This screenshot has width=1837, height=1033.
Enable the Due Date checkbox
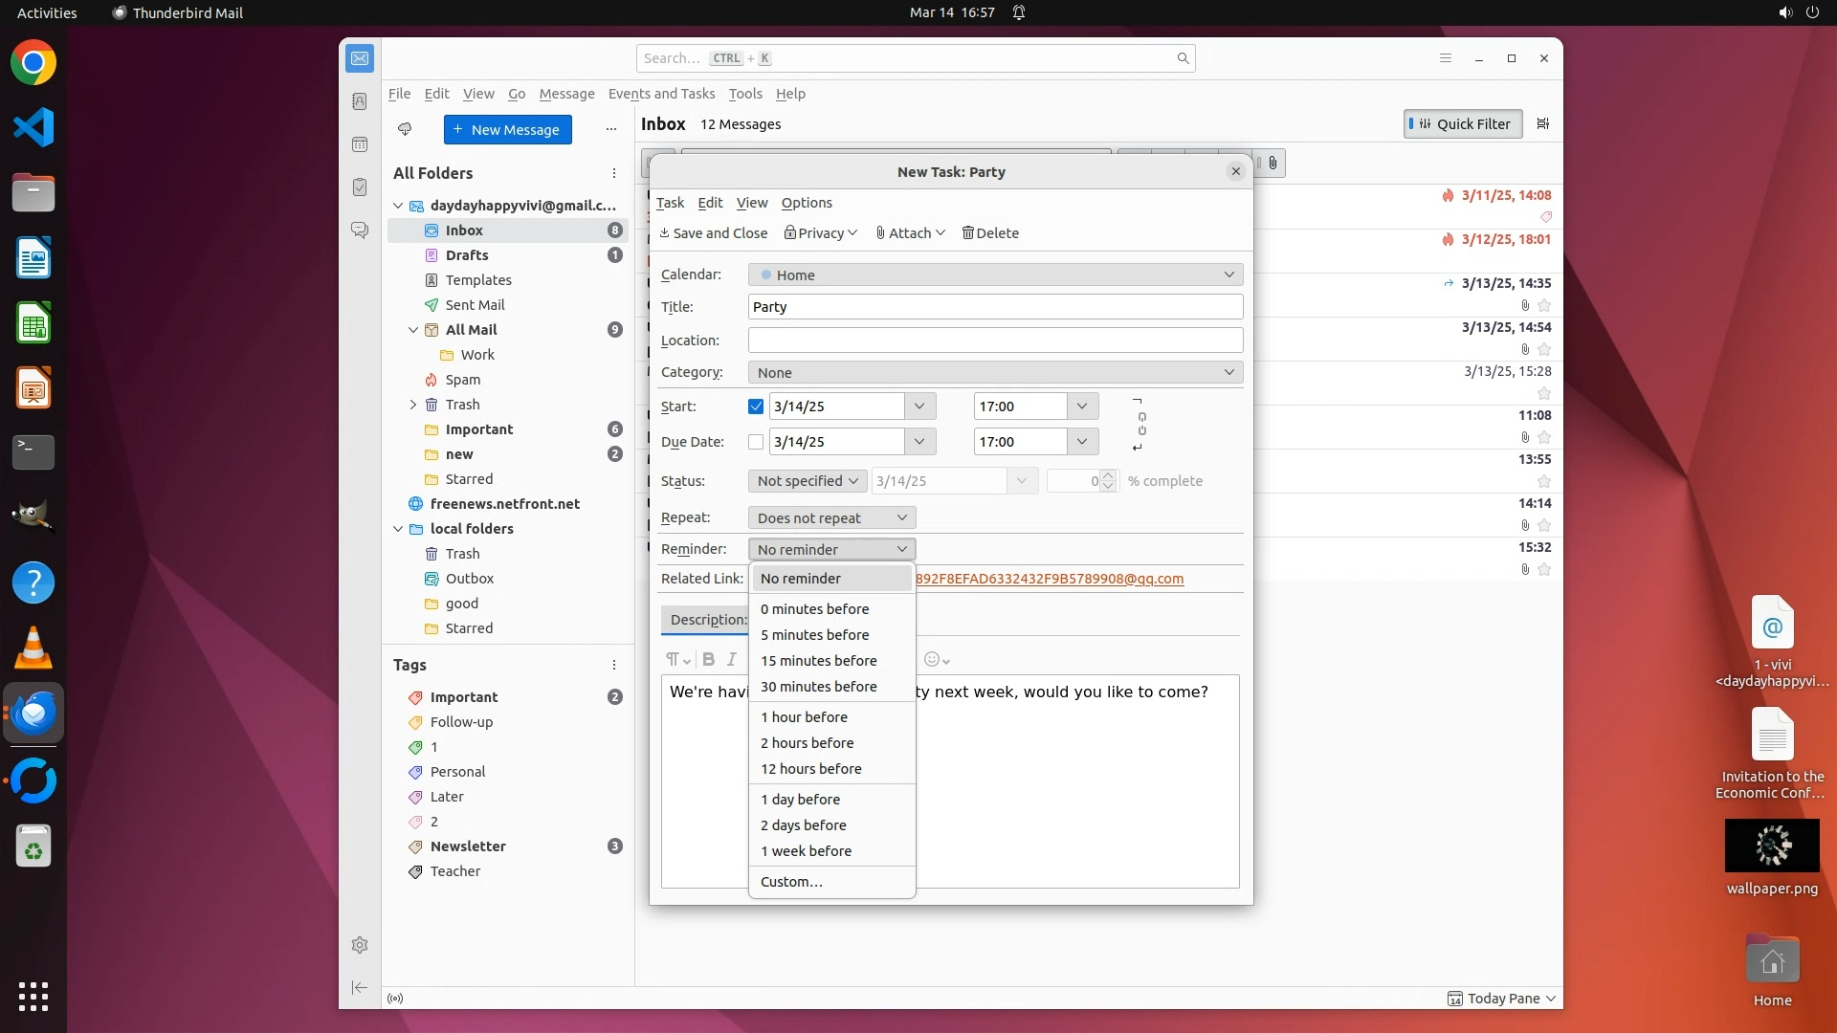click(x=756, y=442)
